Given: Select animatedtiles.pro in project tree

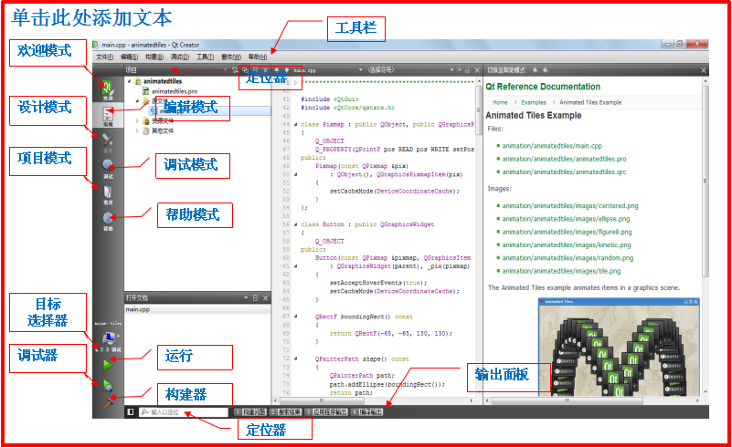Looking at the screenshot, I should [175, 91].
